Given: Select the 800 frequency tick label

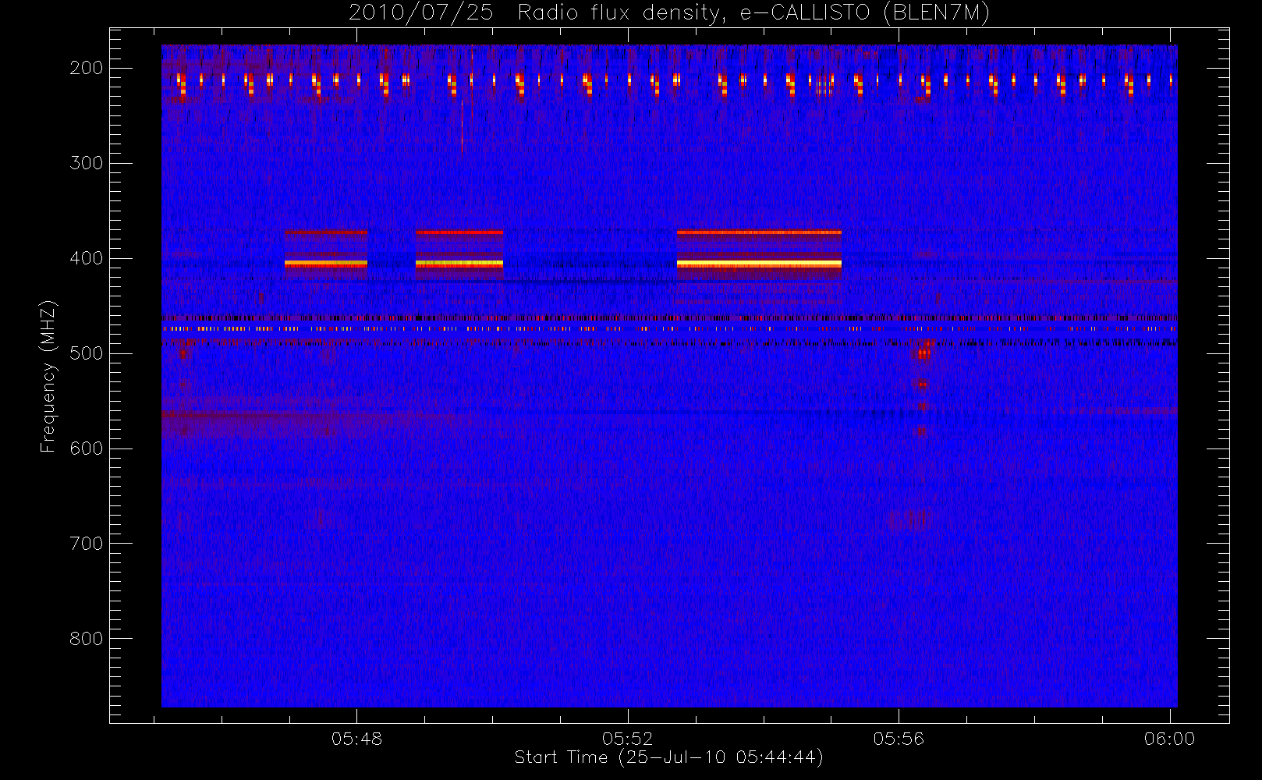Looking at the screenshot, I should 86,639.
